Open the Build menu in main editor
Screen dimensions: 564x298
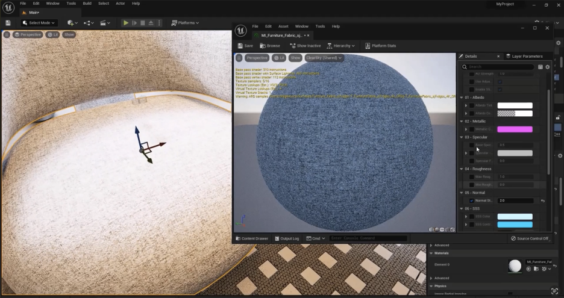(87, 3)
